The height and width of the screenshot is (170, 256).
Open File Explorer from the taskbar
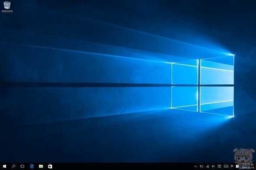point(41,166)
